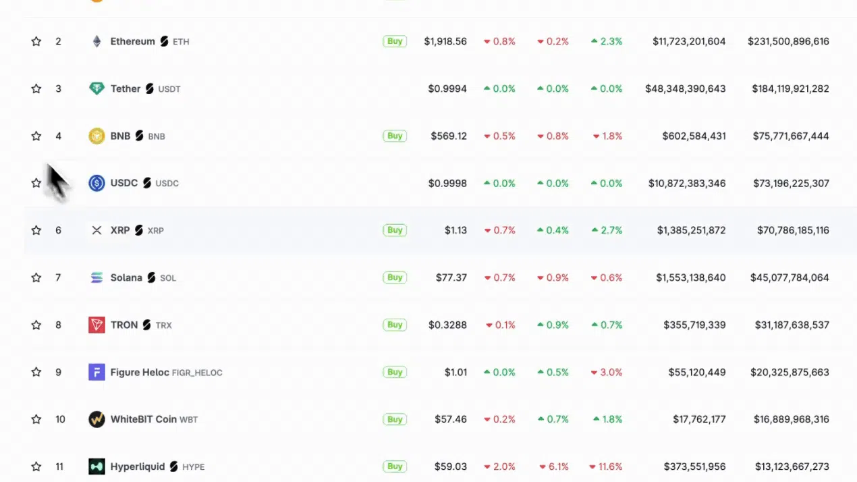Star Tether as a favorite
Screen dimensions: 857x482
(x=36, y=88)
